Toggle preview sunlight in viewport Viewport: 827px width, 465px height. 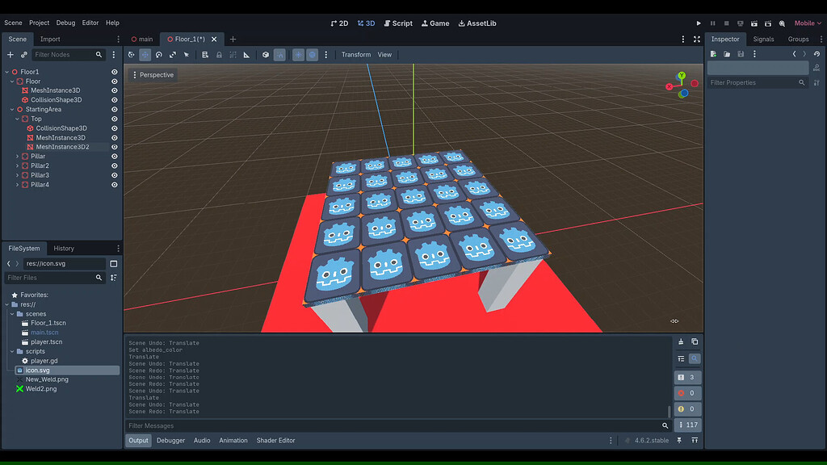299,55
